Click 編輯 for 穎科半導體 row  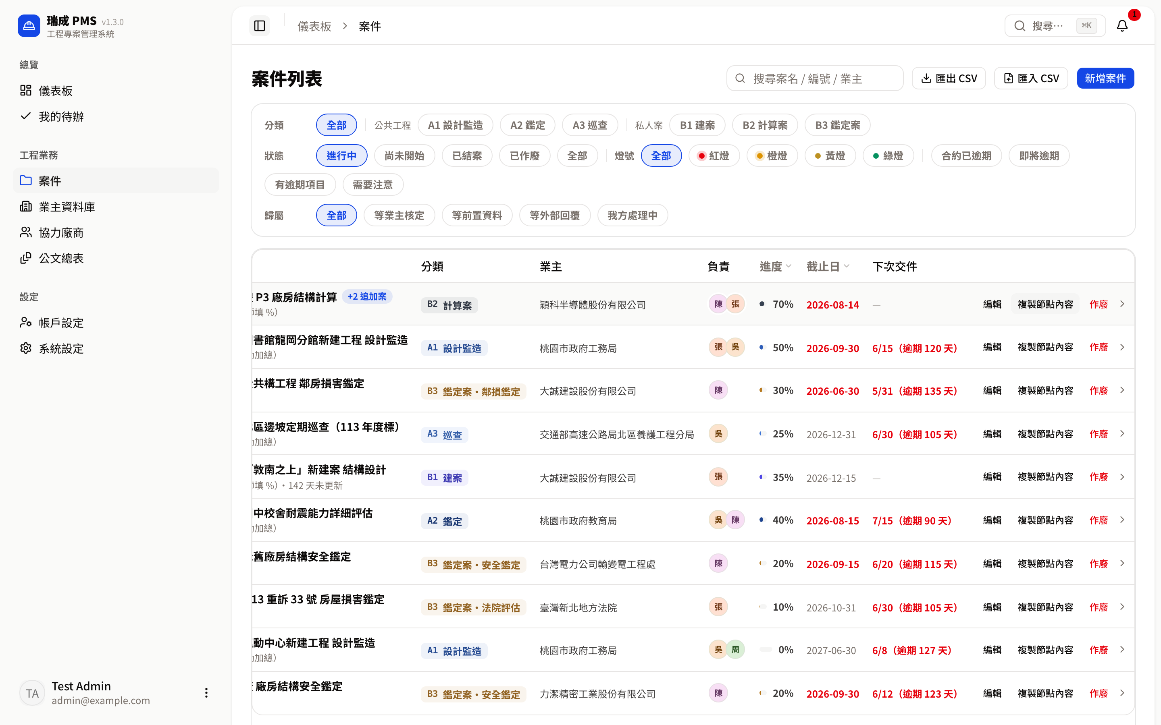(x=992, y=304)
